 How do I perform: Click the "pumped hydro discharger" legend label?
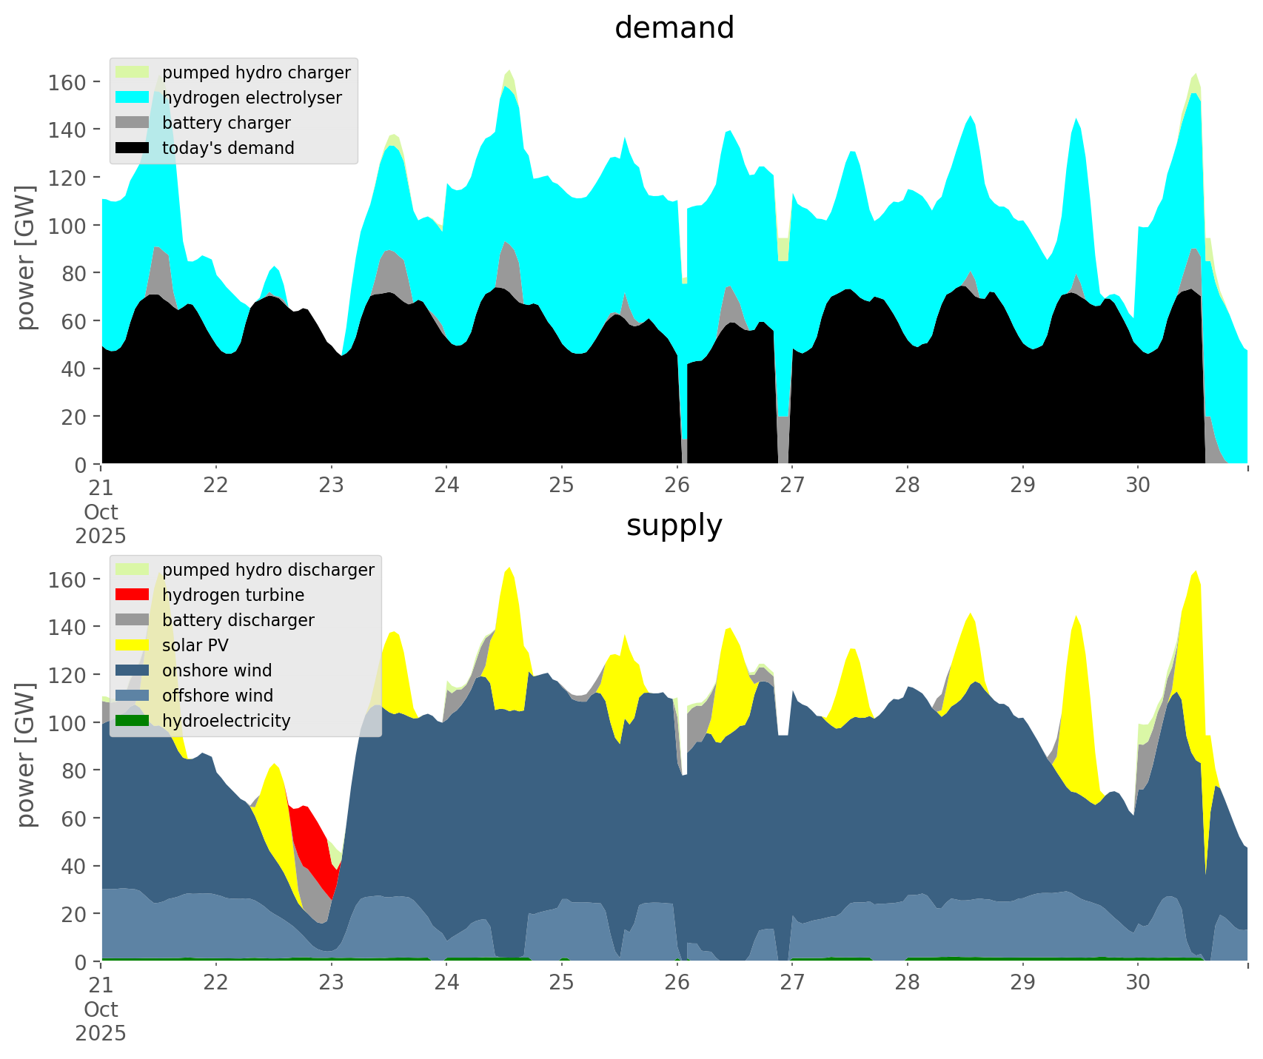[268, 570]
